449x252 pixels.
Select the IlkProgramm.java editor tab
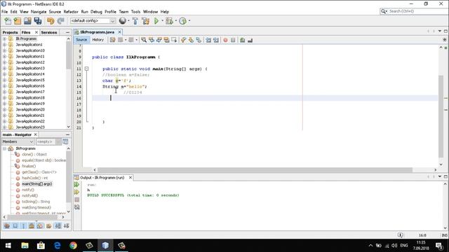[x=97, y=32]
